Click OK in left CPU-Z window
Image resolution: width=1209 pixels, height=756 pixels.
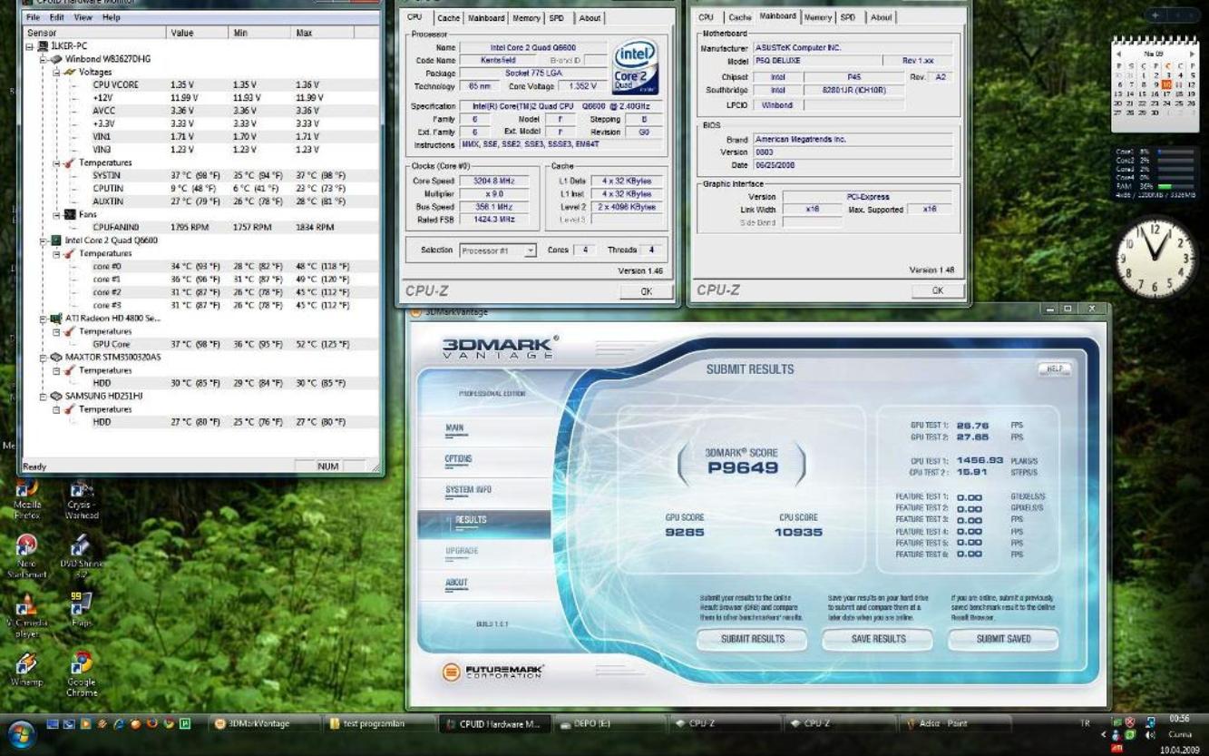[647, 291]
